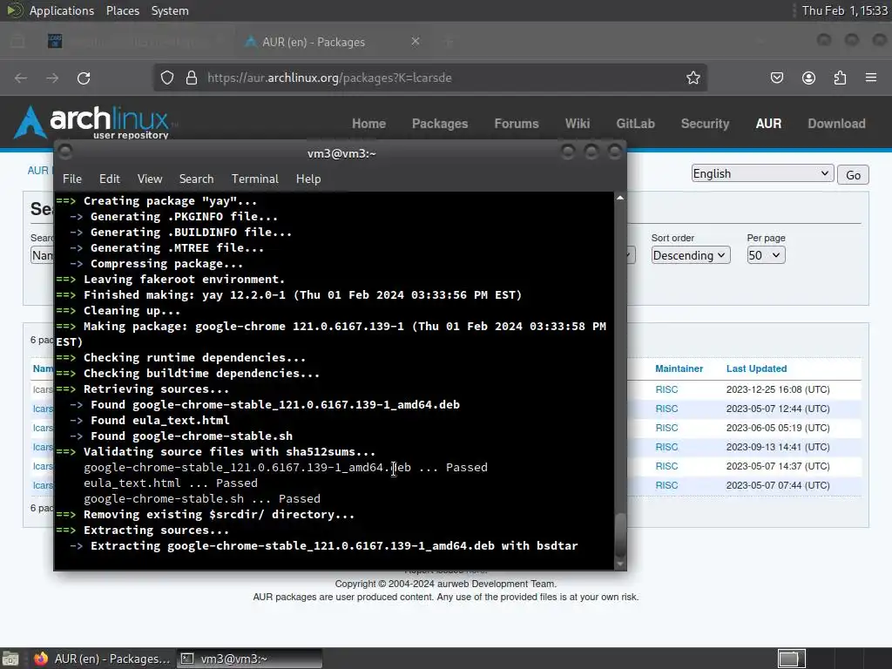Open the extensions puzzle icon
The width and height of the screenshot is (892, 669).
point(840,78)
